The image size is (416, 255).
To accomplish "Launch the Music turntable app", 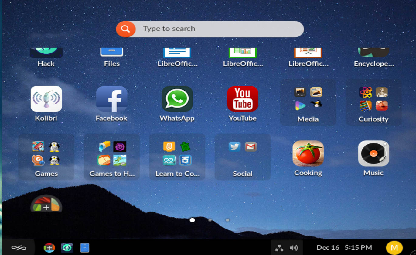I will (x=373, y=153).
